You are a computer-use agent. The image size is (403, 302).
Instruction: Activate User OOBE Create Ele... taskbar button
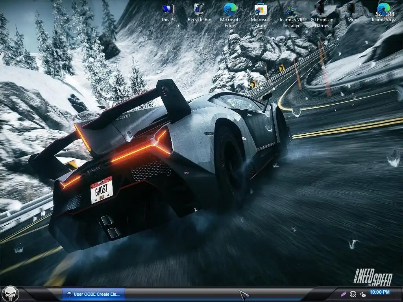coord(94,294)
